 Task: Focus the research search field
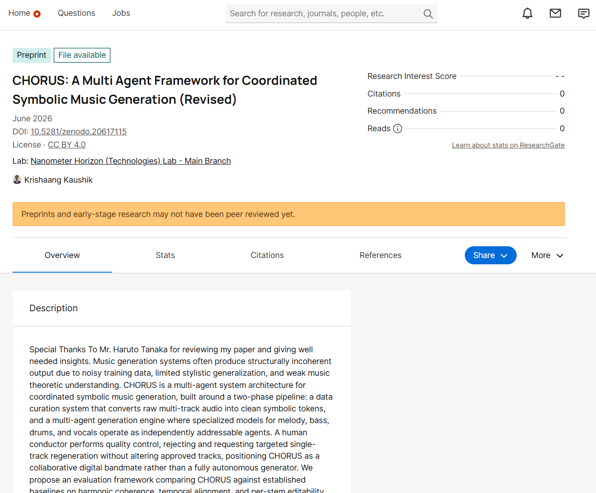point(325,14)
